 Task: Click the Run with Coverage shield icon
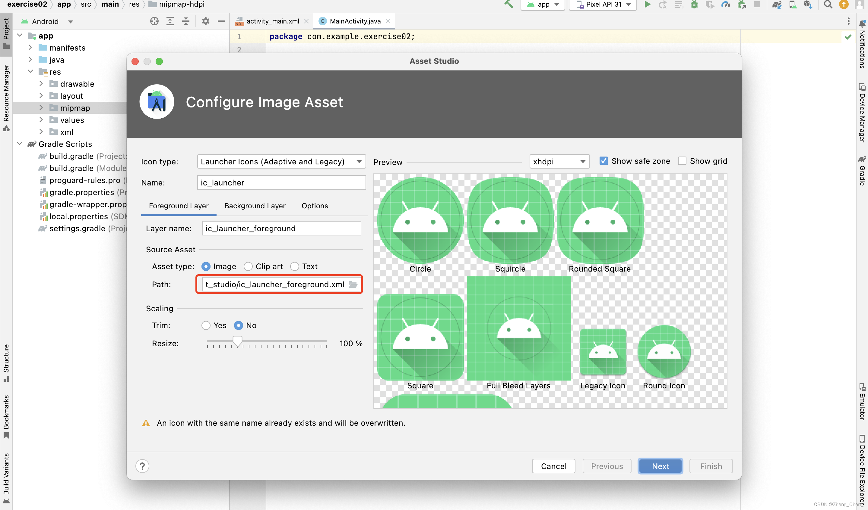(x=710, y=5)
